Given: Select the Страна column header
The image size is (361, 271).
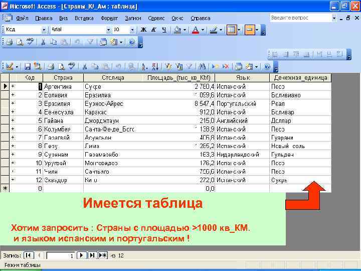Looking at the screenshot, I should pos(63,78).
